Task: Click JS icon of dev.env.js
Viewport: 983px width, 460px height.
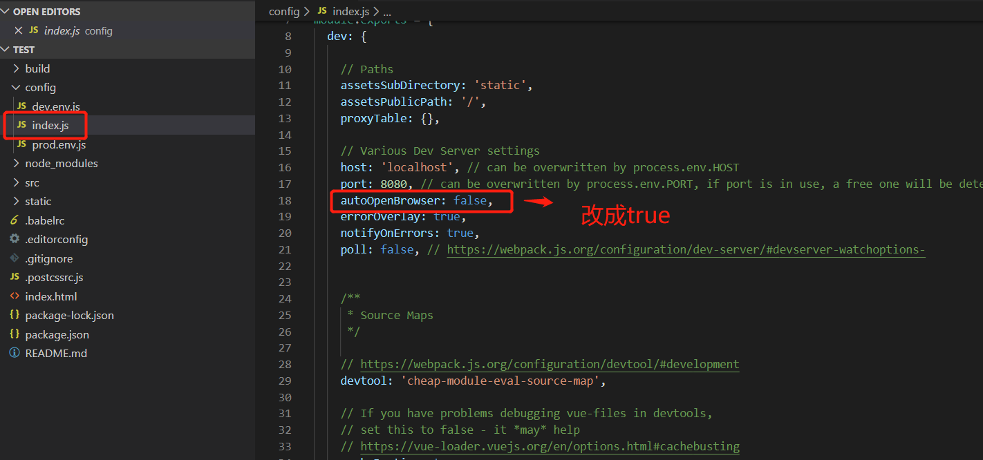Action: pos(21,106)
